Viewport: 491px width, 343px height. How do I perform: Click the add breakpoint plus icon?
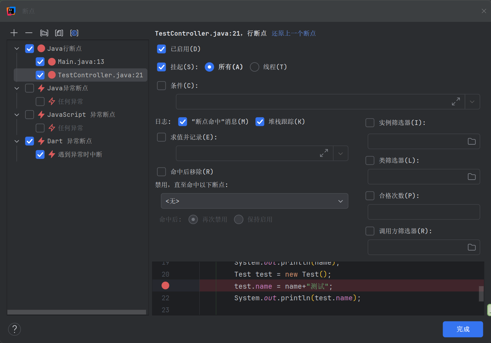(14, 33)
